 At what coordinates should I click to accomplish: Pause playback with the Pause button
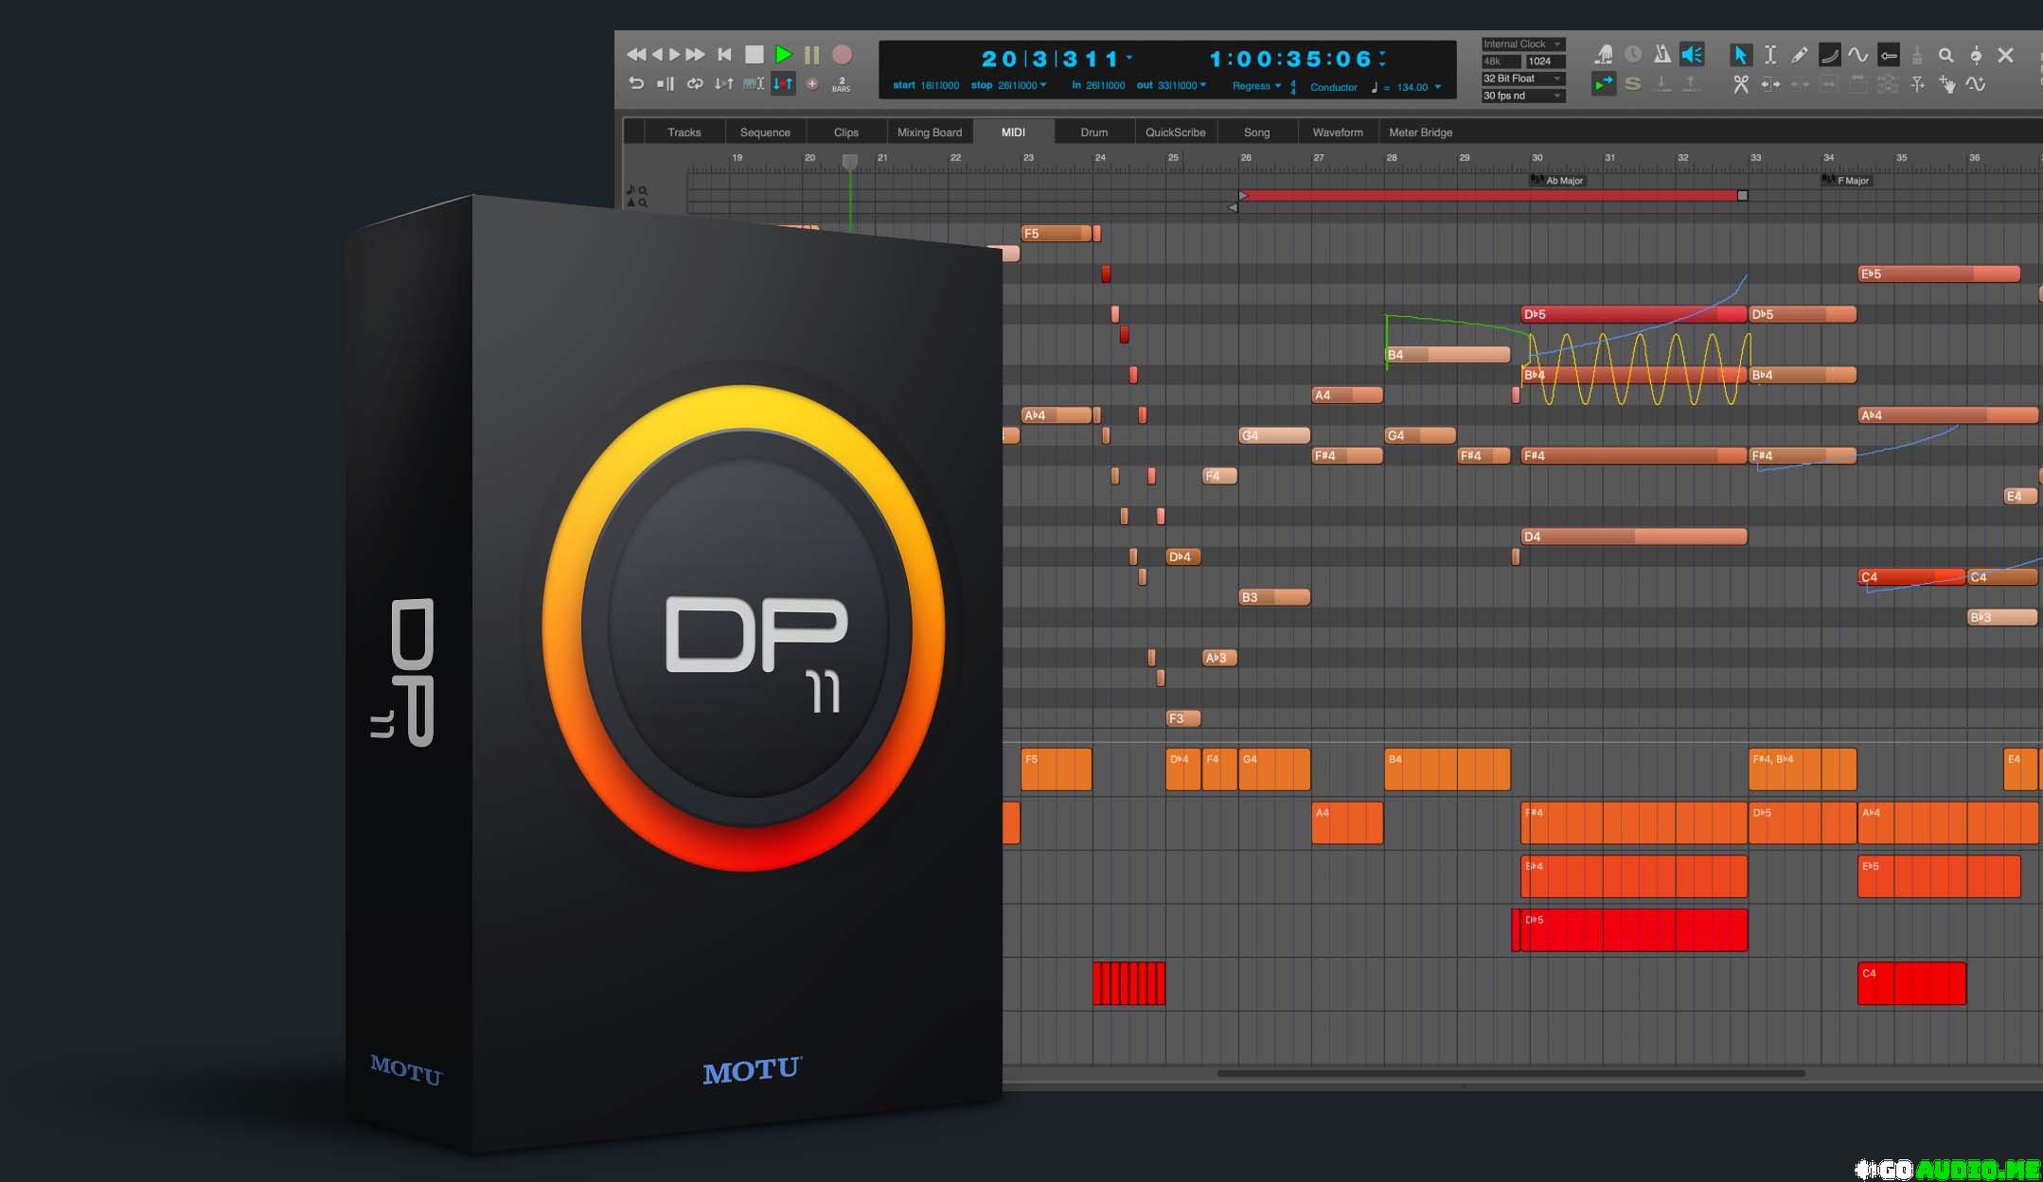coord(811,55)
